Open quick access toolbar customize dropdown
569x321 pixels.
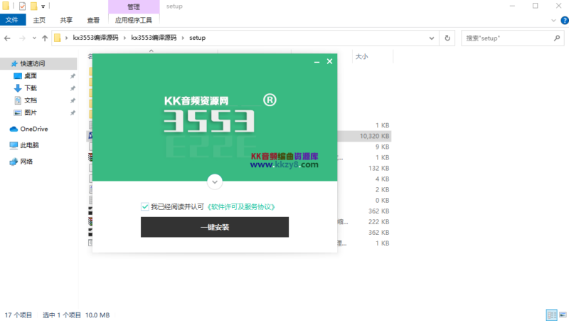43,6
